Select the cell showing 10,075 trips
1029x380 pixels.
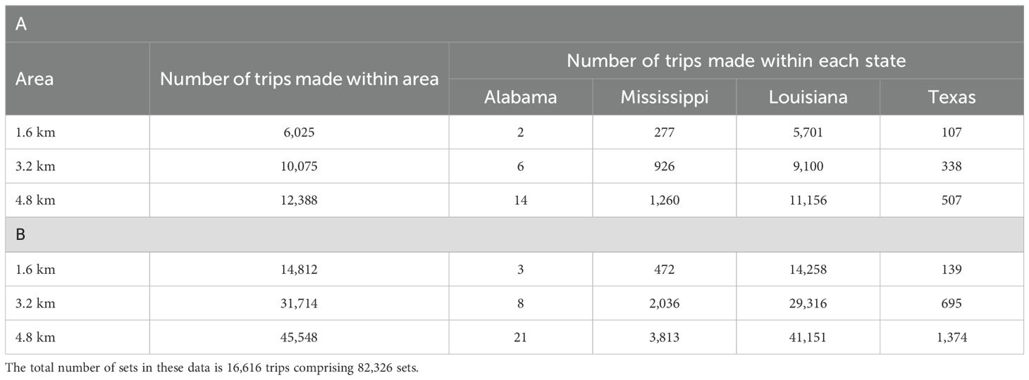coord(299,166)
